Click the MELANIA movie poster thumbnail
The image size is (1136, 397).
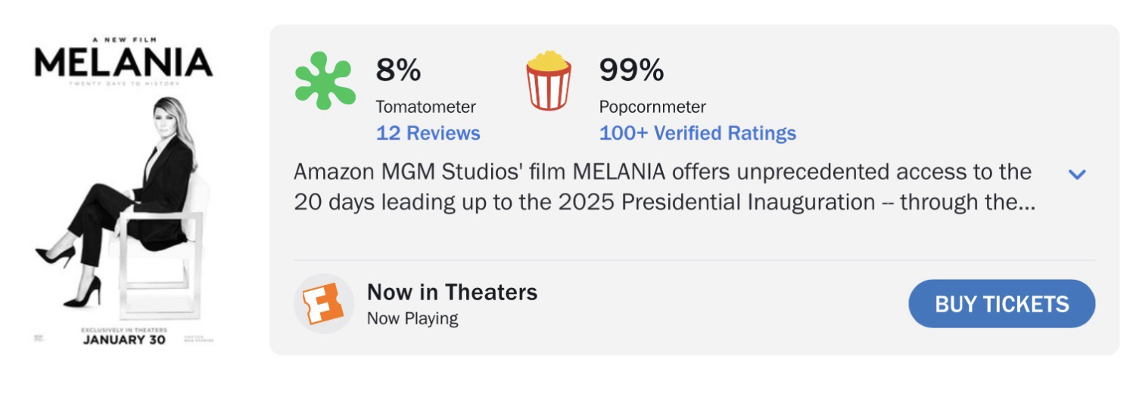[x=125, y=189]
